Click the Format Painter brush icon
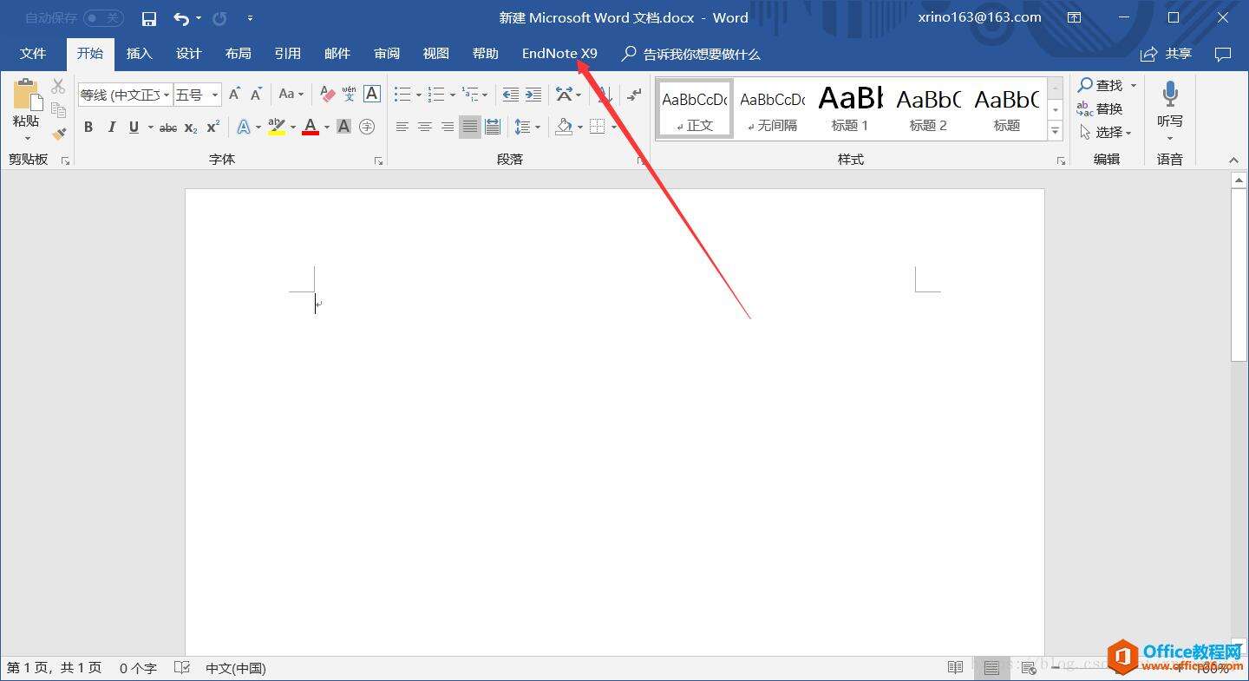1249x681 pixels. pyautogui.click(x=58, y=134)
